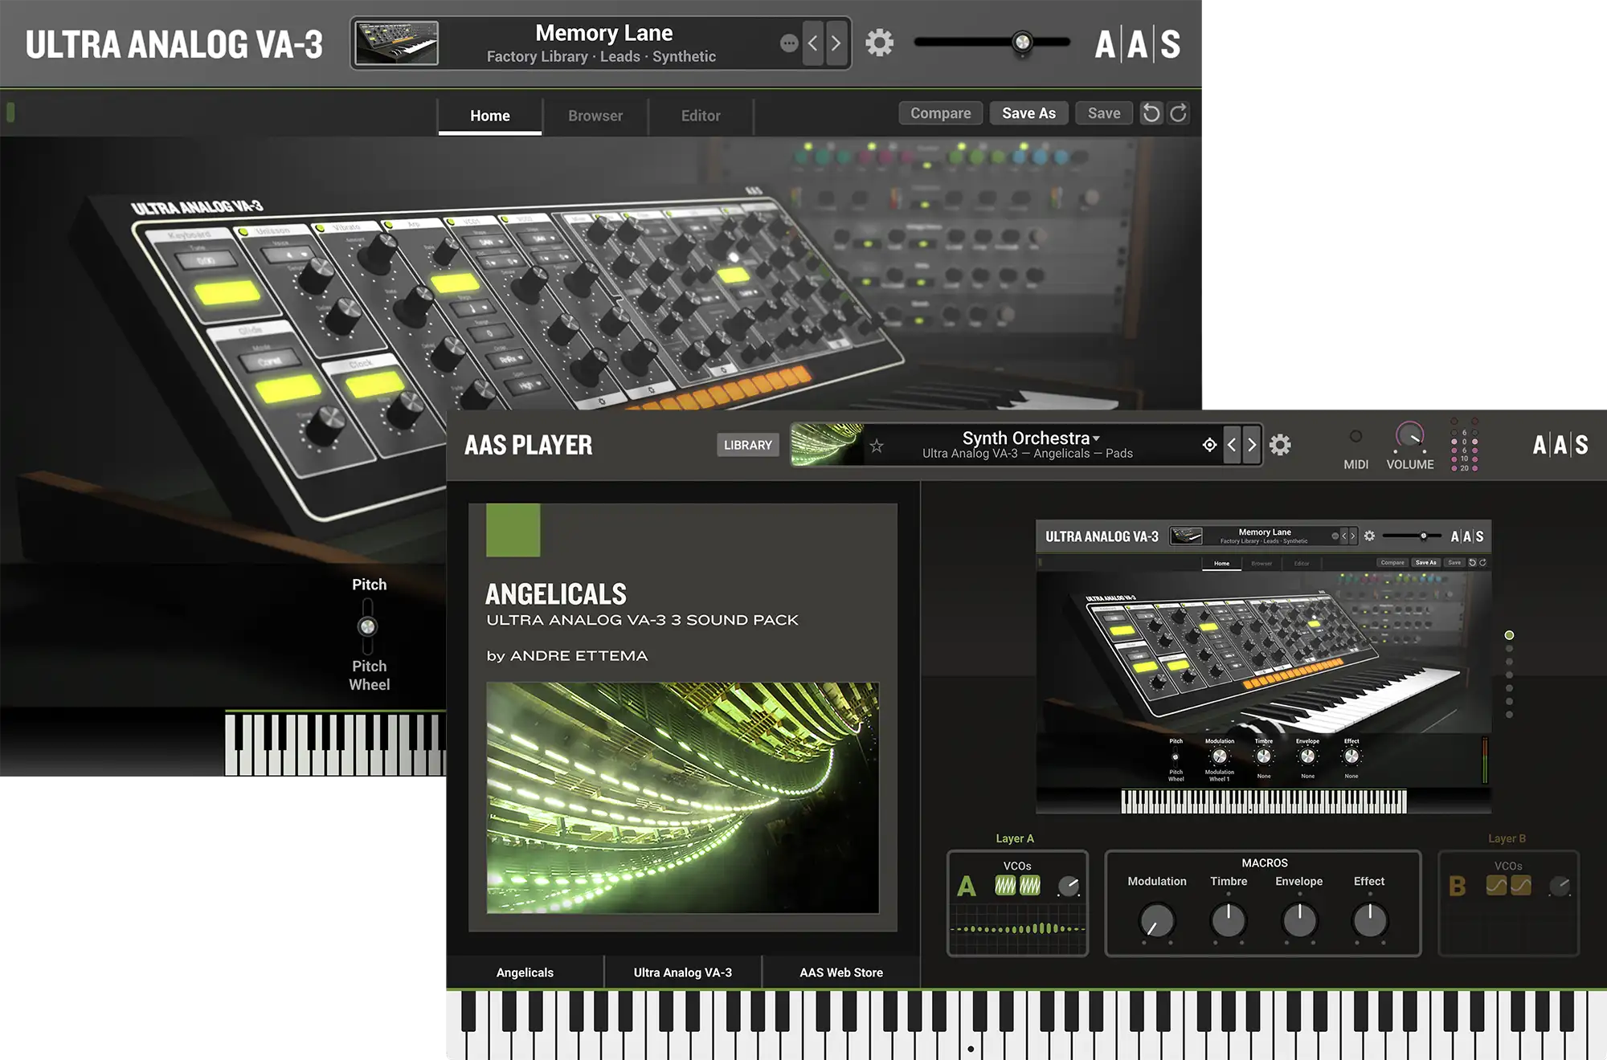Select second Layer A VCO waveform icon
Image resolution: width=1607 pixels, height=1060 pixels.
[x=1030, y=885]
